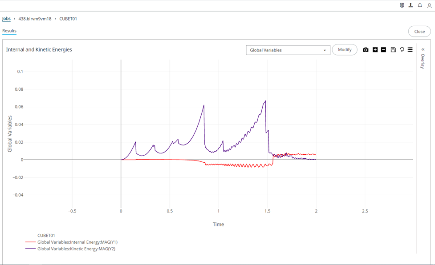The image size is (435, 265).
Task: Open notifications bell icon
Action: click(x=420, y=5)
